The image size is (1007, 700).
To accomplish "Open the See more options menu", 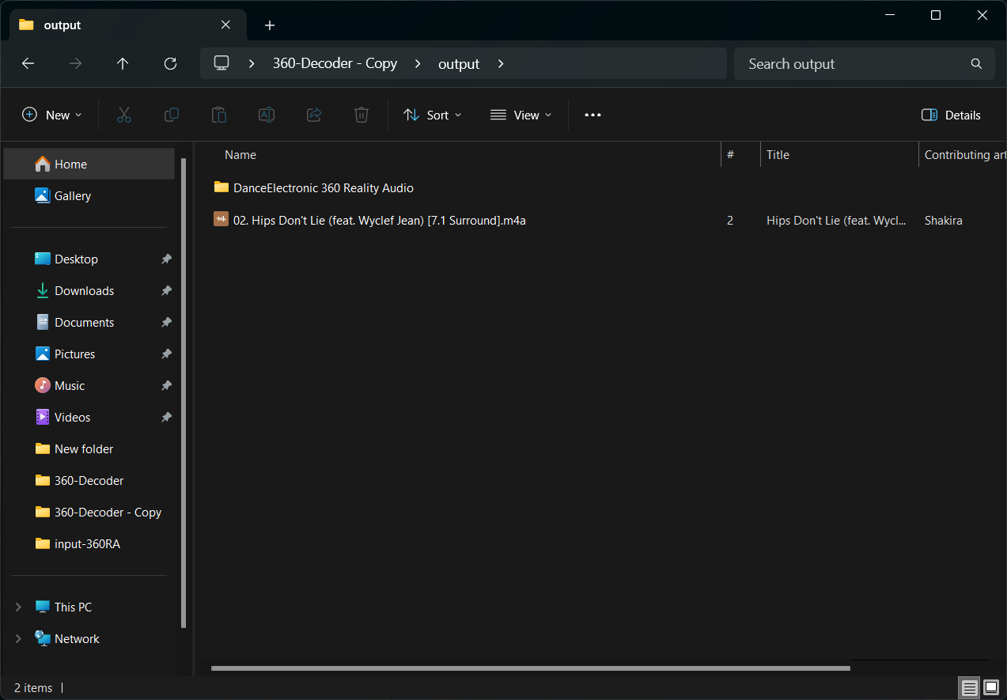I will [x=592, y=115].
